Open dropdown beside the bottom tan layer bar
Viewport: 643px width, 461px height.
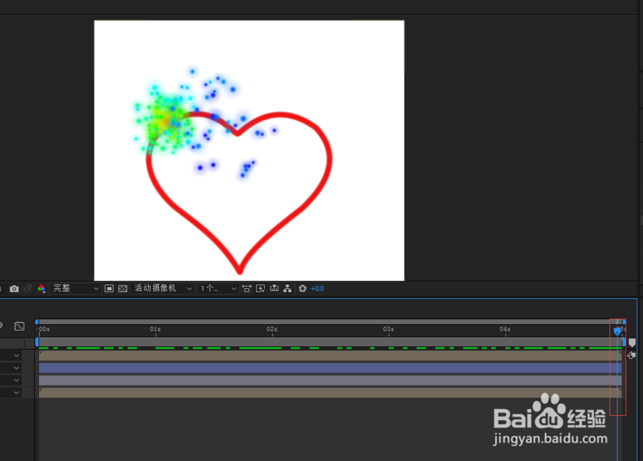coord(17,393)
